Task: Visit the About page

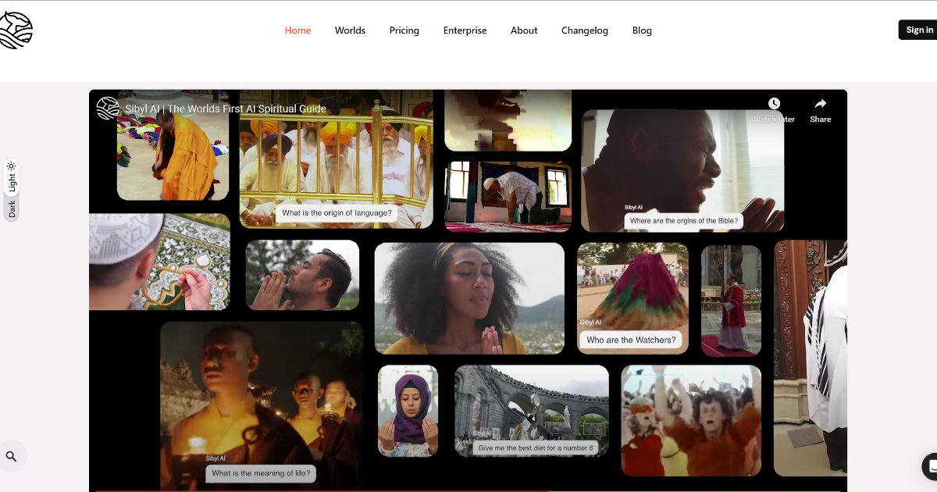Action: (x=523, y=30)
